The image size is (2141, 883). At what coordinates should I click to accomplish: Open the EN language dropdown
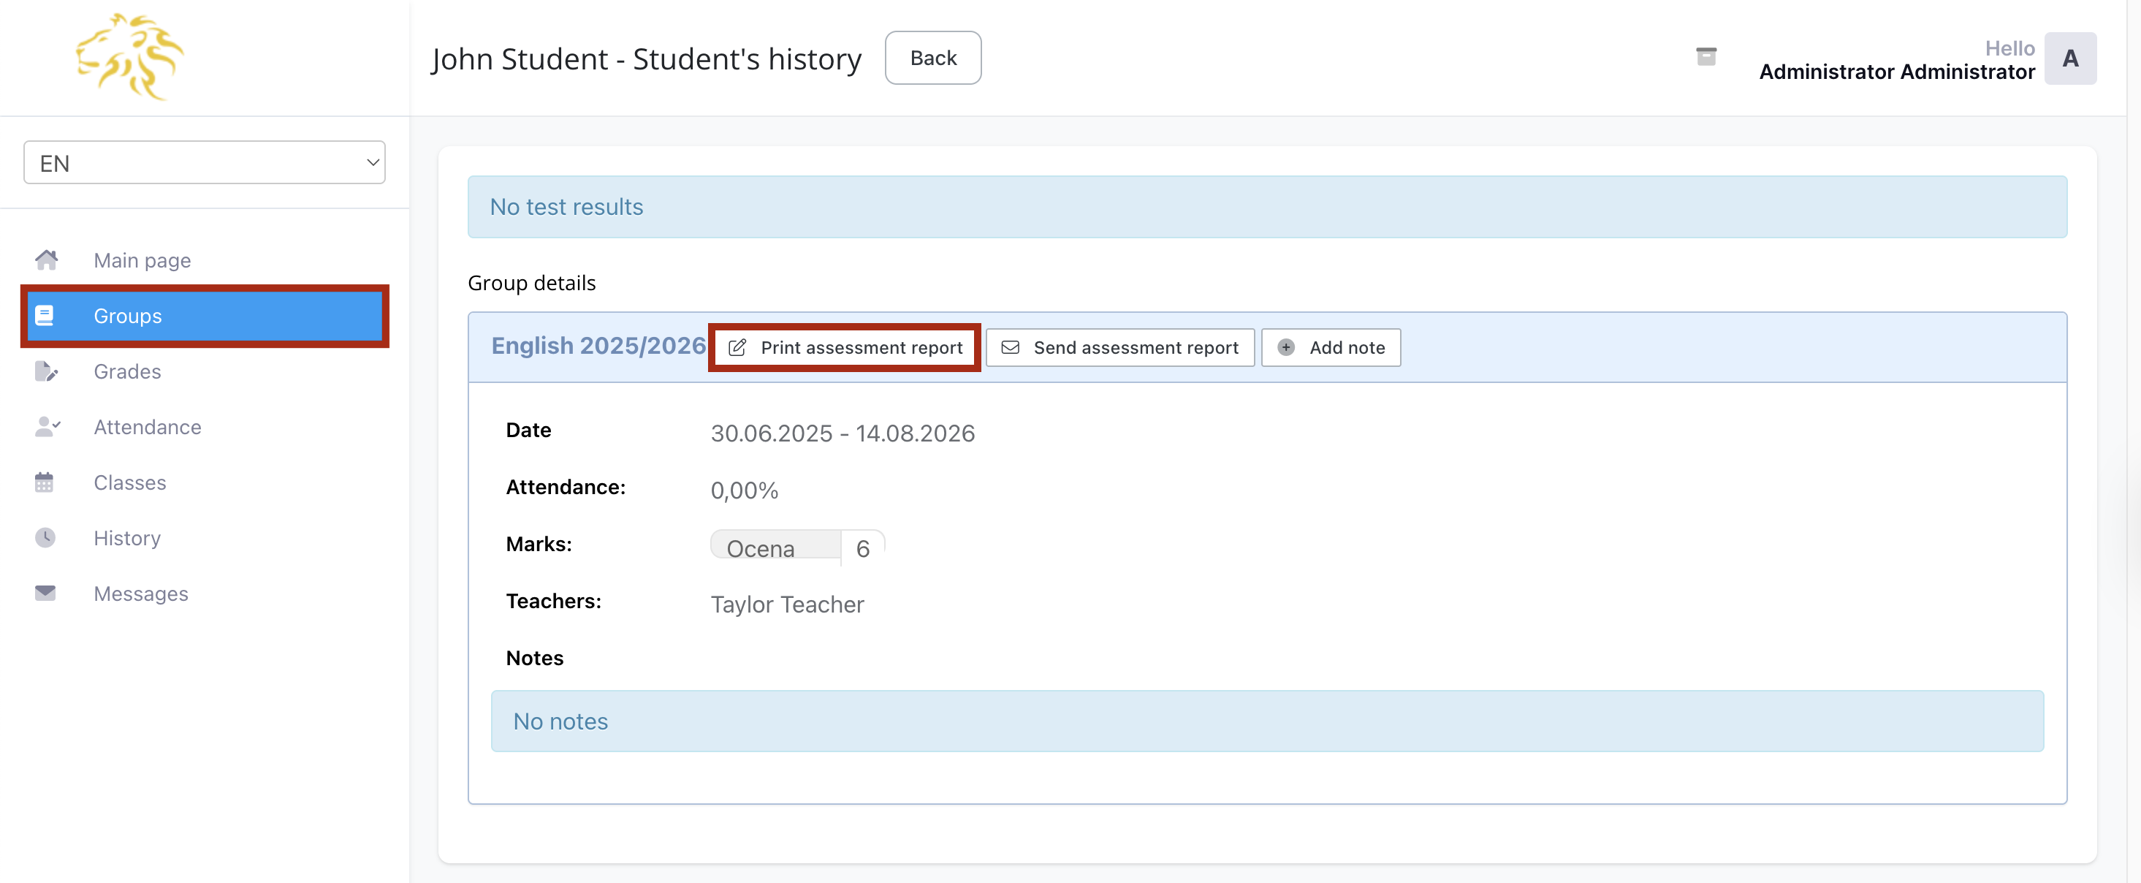pyautogui.click(x=205, y=163)
